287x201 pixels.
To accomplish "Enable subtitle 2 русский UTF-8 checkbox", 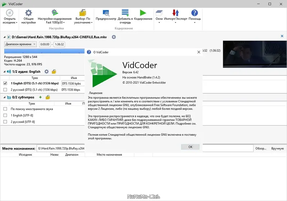I will tap(5, 122).
